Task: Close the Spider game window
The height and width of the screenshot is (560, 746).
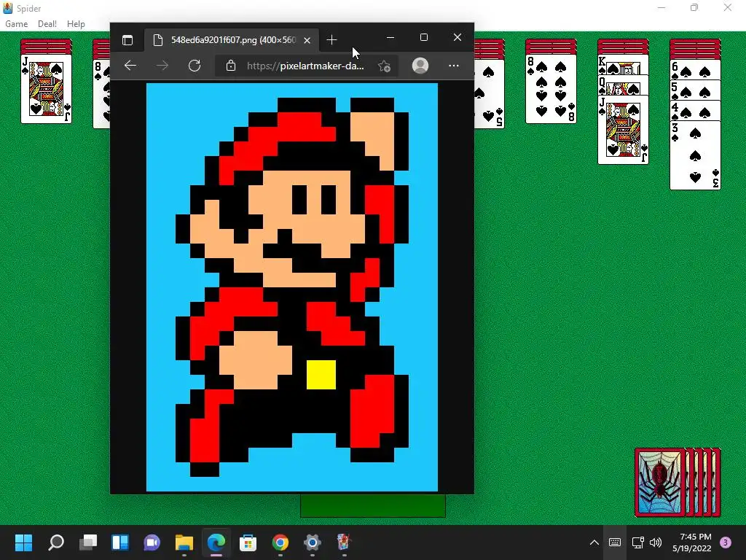Action: click(x=728, y=7)
